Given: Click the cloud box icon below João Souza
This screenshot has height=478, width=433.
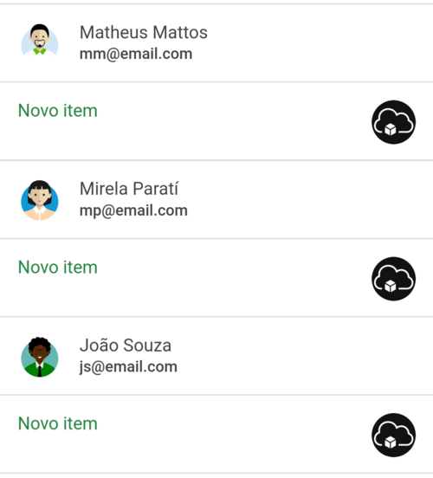Looking at the screenshot, I should (393, 435).
